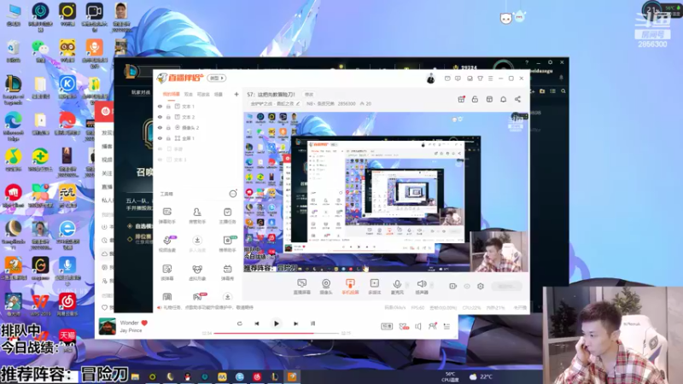Open the skin shirt icon in title bar
683x384 pixels.
(480, 79)
